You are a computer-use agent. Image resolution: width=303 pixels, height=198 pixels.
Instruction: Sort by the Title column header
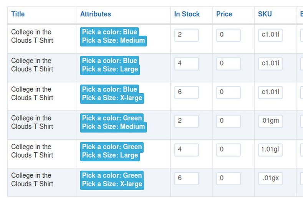pos(18,14)
